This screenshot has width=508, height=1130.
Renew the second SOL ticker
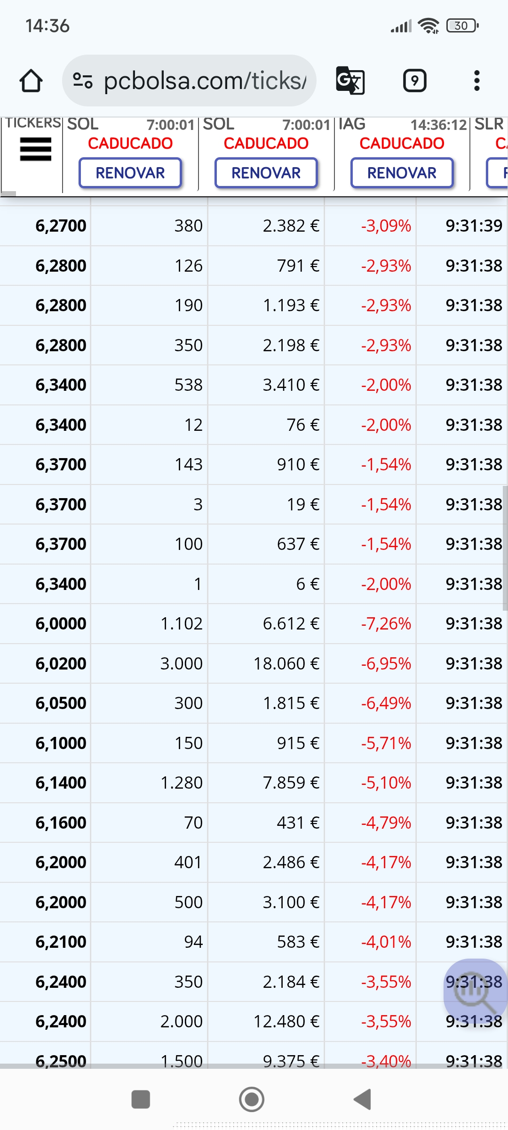click(266, 173)
